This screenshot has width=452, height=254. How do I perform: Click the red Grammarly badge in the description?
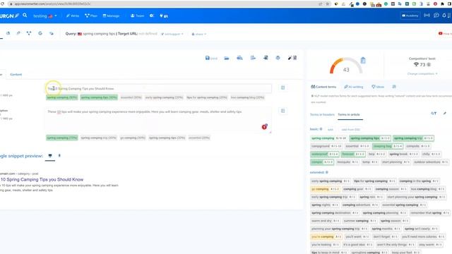click(264, 127)
